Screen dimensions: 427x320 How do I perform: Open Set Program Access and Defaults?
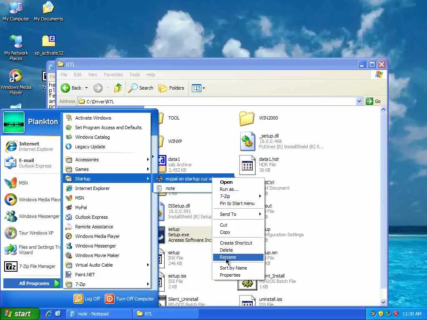pyautogui.click(x=107, y=127)
